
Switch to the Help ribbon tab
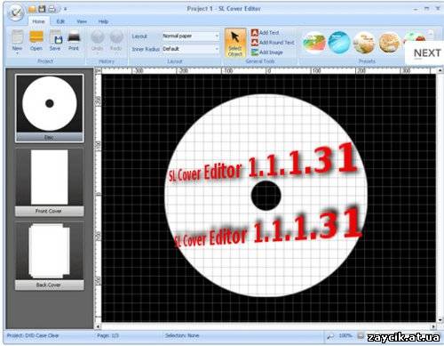tap(103, 21)
